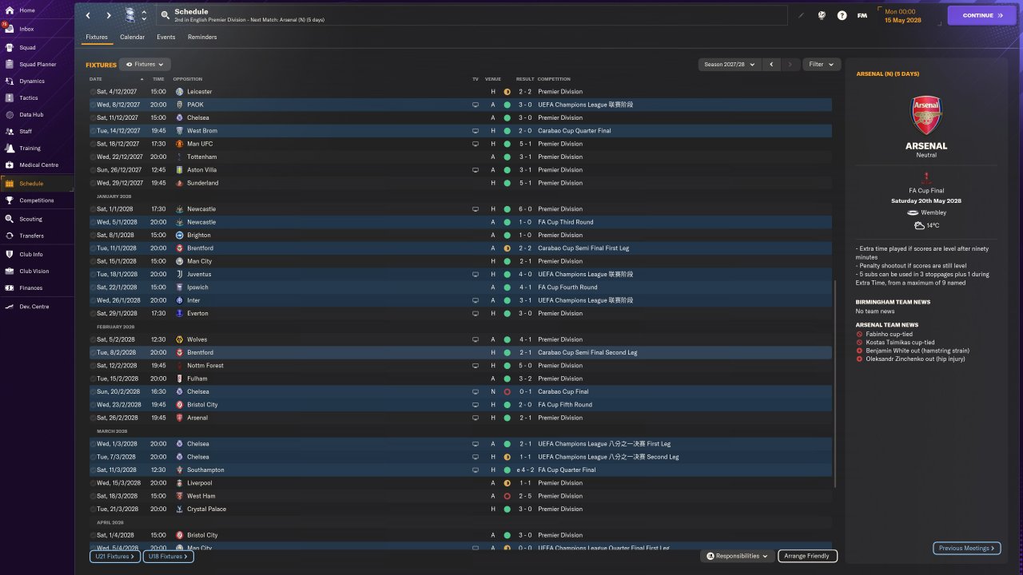Toggle the checkbox for Wed, 22/12/2027 Tottenham fixture

tap(93, 157)
